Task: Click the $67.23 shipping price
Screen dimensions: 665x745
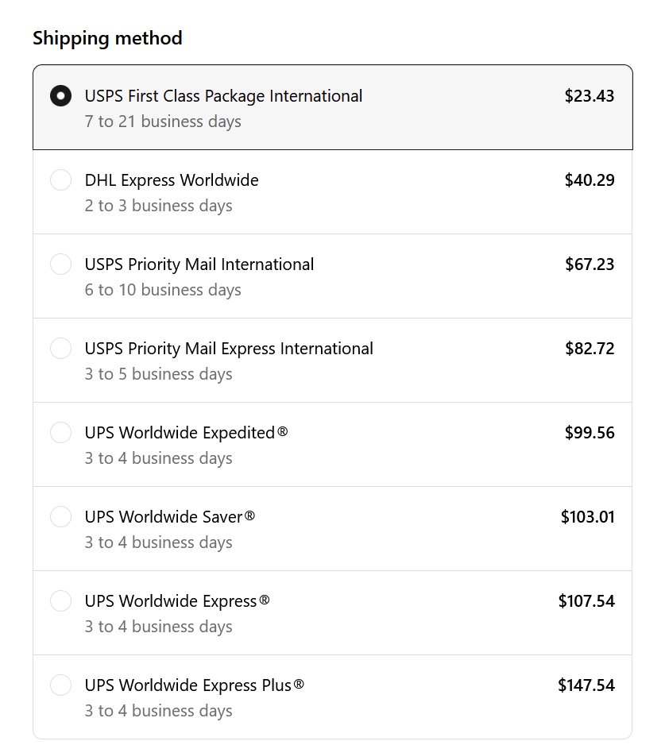Action: [590, 264]
